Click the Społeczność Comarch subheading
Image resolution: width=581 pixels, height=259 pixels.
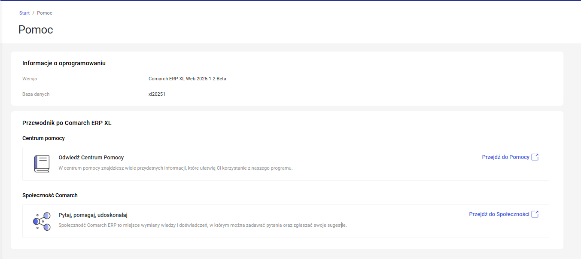point(50,195)
